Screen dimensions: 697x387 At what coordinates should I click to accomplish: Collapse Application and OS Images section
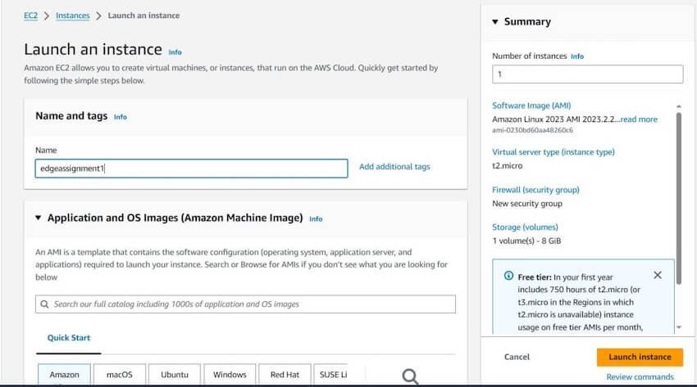tap(39, 218)
